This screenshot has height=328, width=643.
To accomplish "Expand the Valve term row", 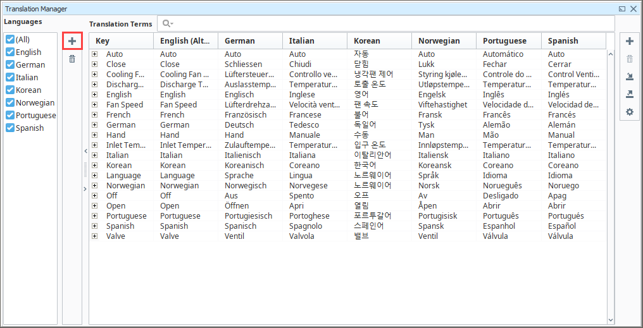I will (95, 236).
